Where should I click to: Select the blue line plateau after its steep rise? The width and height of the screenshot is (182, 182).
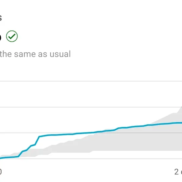click(56, 135)
